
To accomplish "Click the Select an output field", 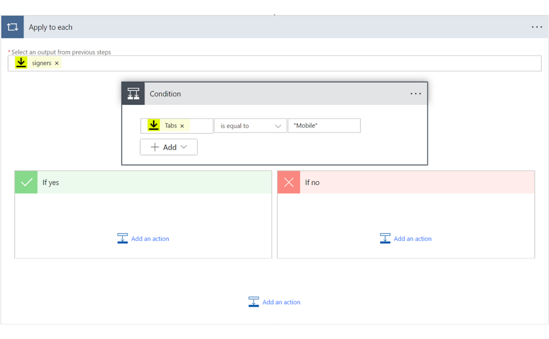I will [274, 63].
